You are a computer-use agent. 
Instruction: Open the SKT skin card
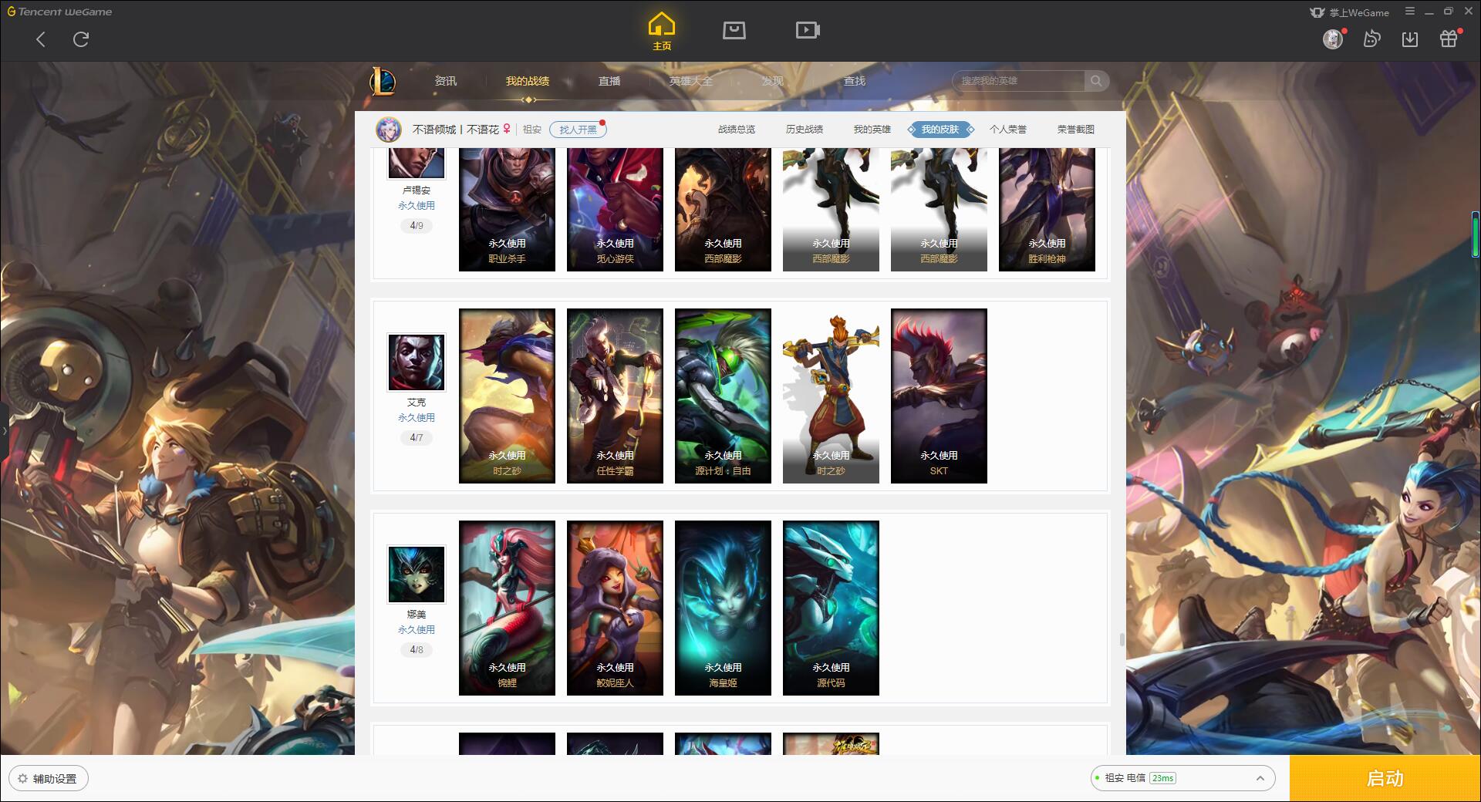(939, 396)
